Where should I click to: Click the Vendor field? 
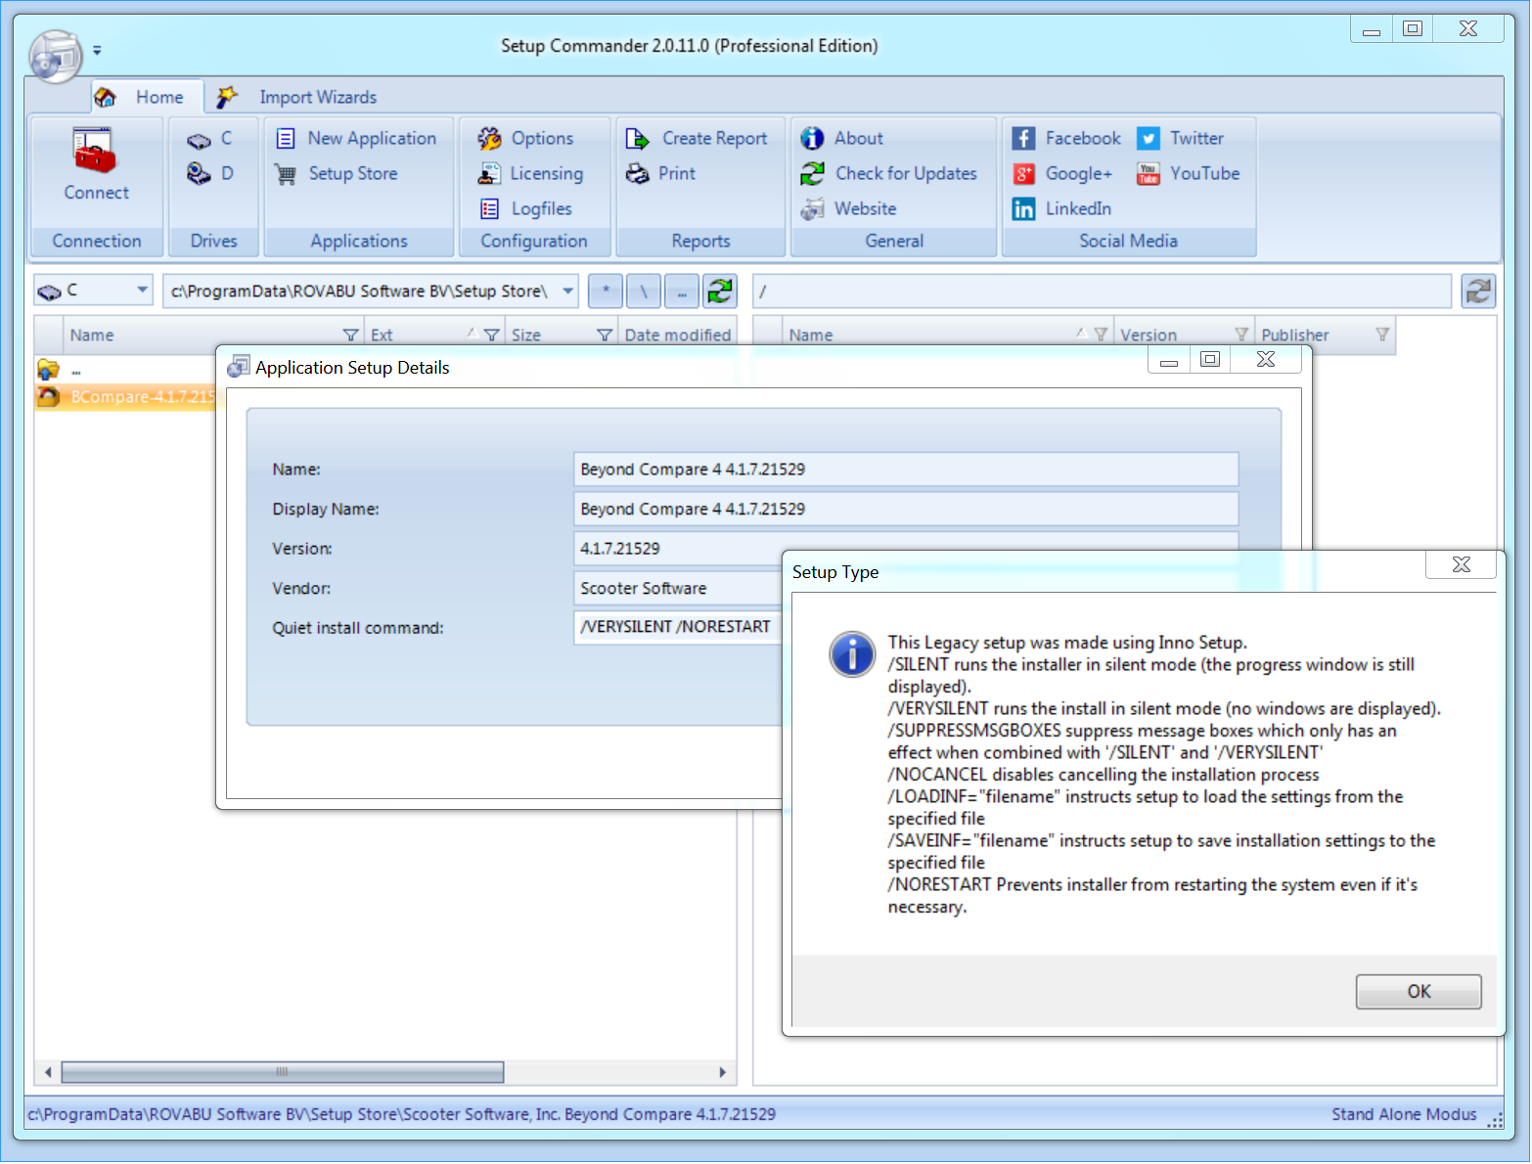pyautogui.click(x=678, y=589)
